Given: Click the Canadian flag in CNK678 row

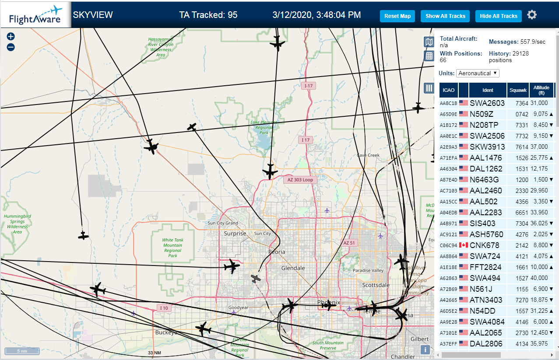Looking at the screenshot, I should tap(464, 245).
